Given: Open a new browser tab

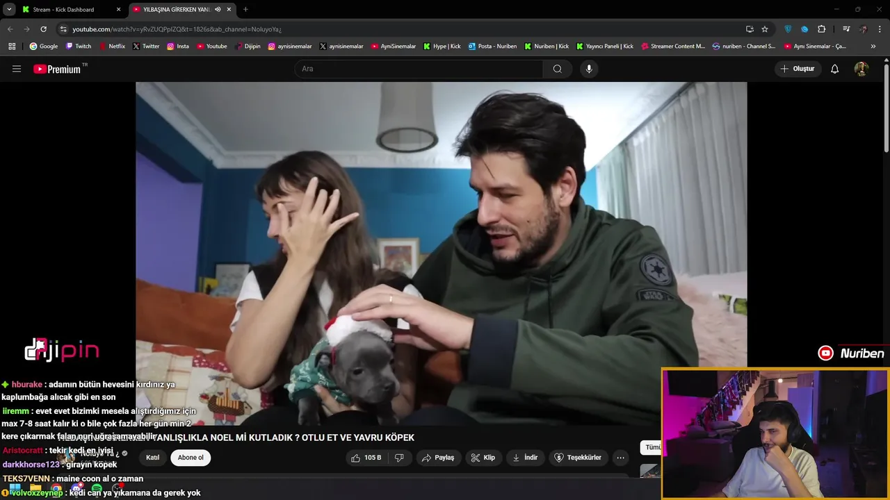Looking at the screenshot, I should (245, 10).
